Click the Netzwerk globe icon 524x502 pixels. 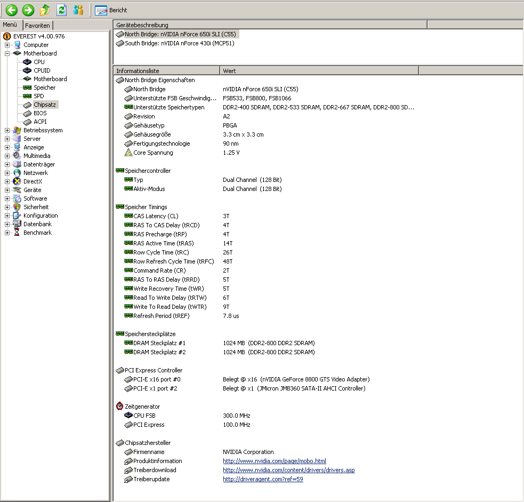17,173
